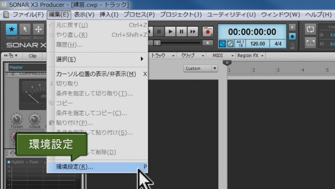Open the 表示(V) menu
335x189 pixels.
point(84,15)
